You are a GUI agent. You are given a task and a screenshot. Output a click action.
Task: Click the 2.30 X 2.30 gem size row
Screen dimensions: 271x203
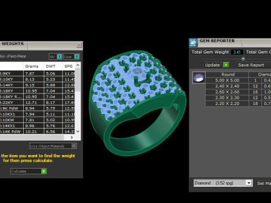pos(238,98)
